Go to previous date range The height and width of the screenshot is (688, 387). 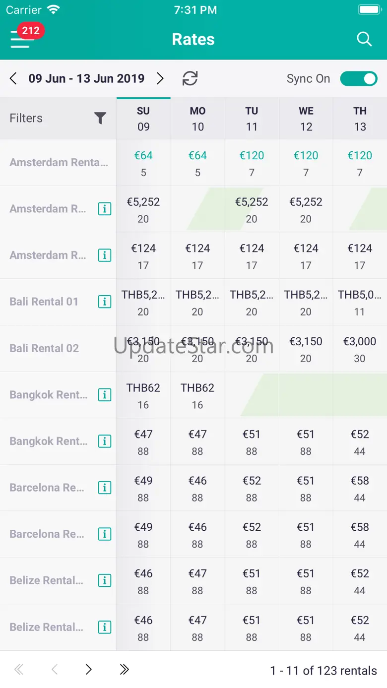pyautogui.click(x=13, y=78)
